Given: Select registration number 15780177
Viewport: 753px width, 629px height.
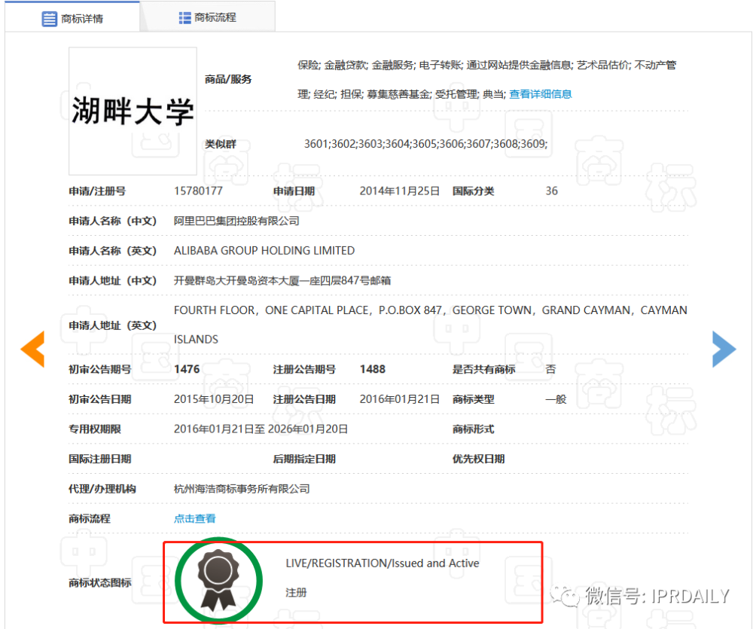Looking at the screenshot, I should point(198,191).
